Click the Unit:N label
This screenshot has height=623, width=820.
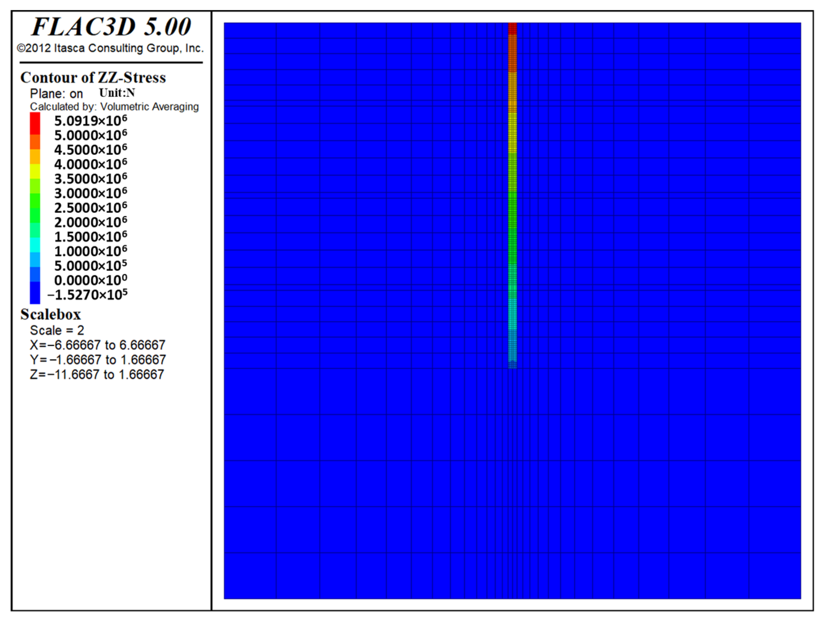[117, 93]
